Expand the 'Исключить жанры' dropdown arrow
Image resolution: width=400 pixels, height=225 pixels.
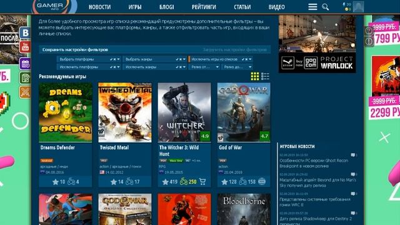coord(184,67)
